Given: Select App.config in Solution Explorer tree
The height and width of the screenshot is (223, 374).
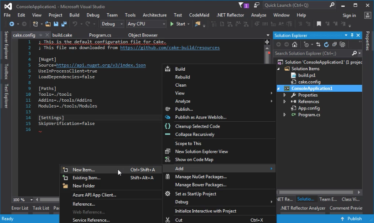Looking at the screenshot, I should pos(309,108).
